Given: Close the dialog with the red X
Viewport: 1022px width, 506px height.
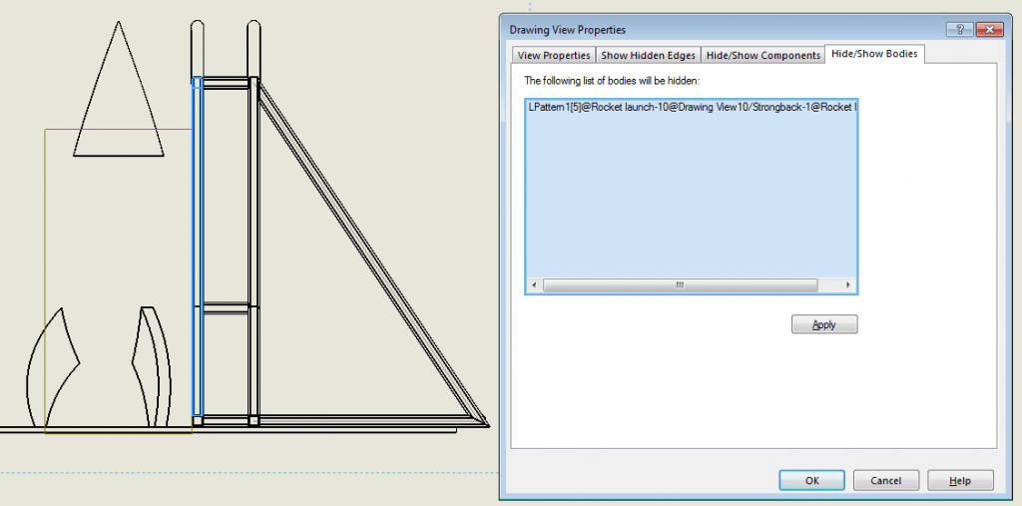Looking at the screenshot, I should (988, 30).
